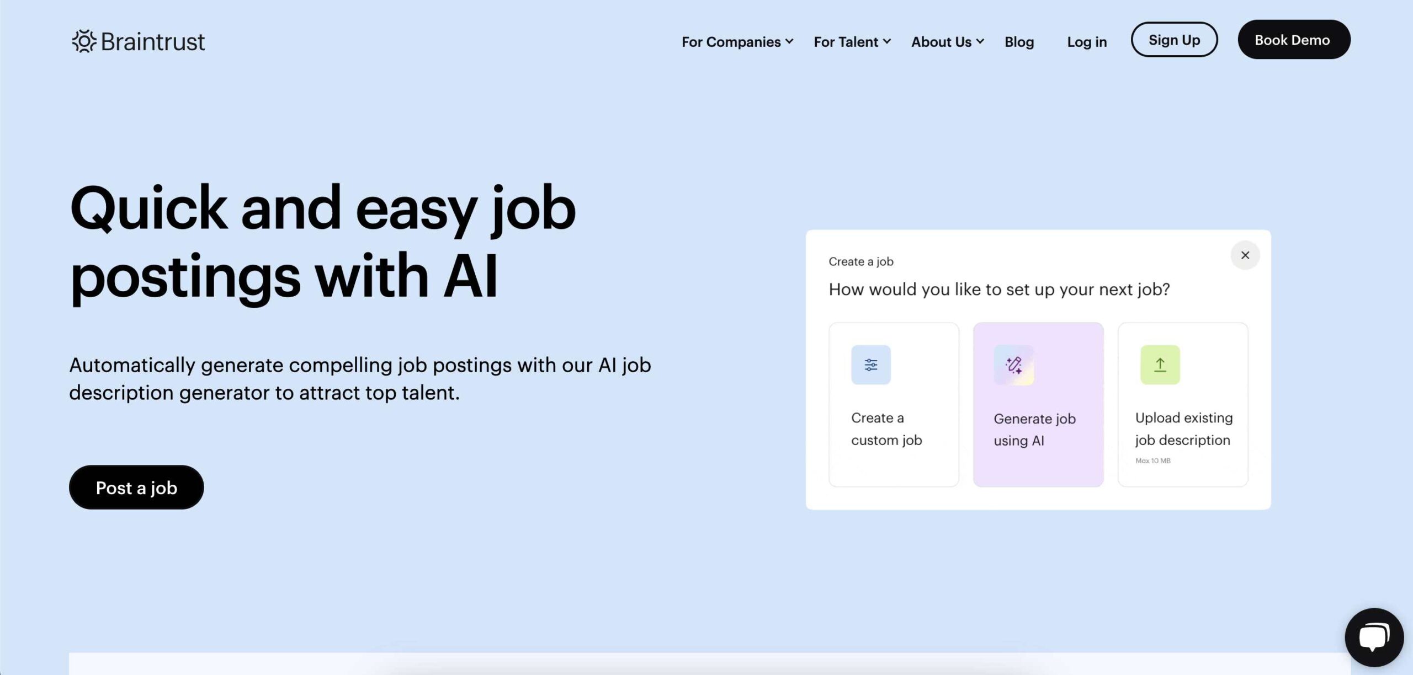This screenshot has height=675, width=1413.
Task: Close the 'Create a job' dialog
Action: (1245, 255)
